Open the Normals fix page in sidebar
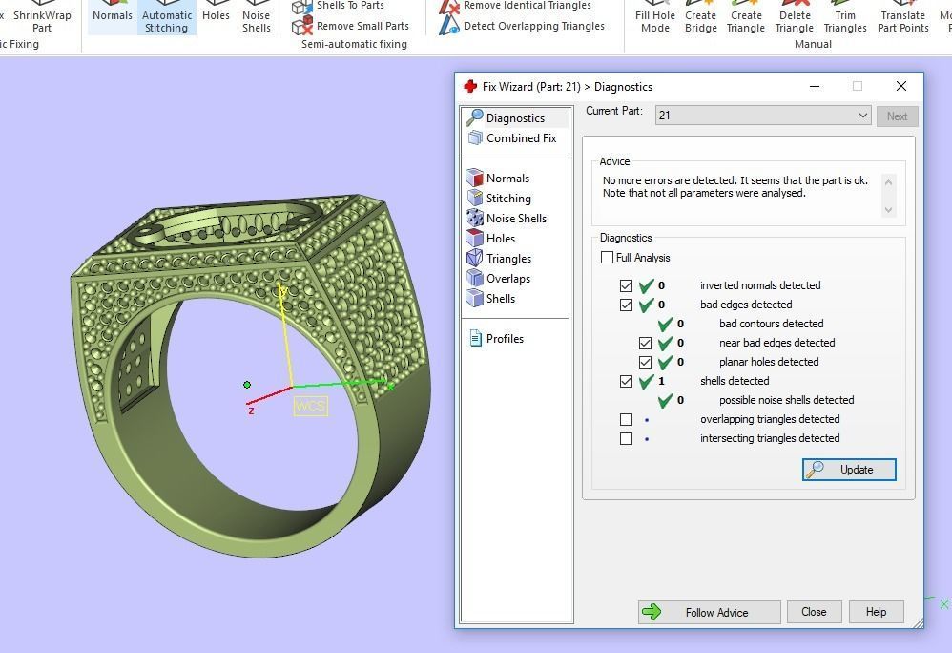This screenshot has height=653, width=952. [498, 178]
